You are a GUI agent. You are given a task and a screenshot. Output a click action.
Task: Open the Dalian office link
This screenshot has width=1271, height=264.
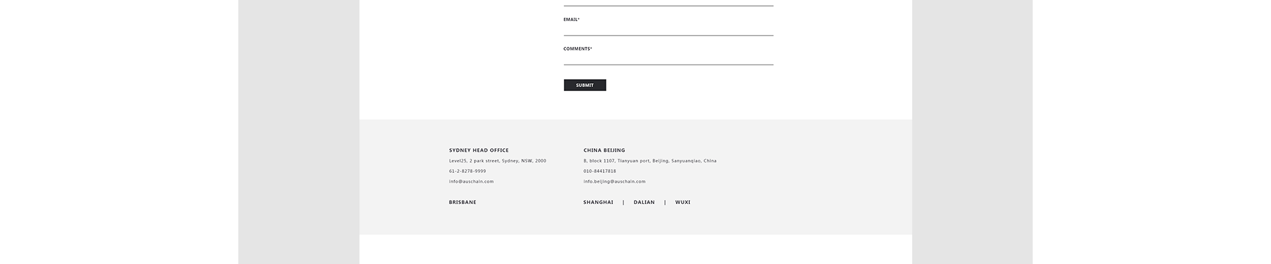644,203
